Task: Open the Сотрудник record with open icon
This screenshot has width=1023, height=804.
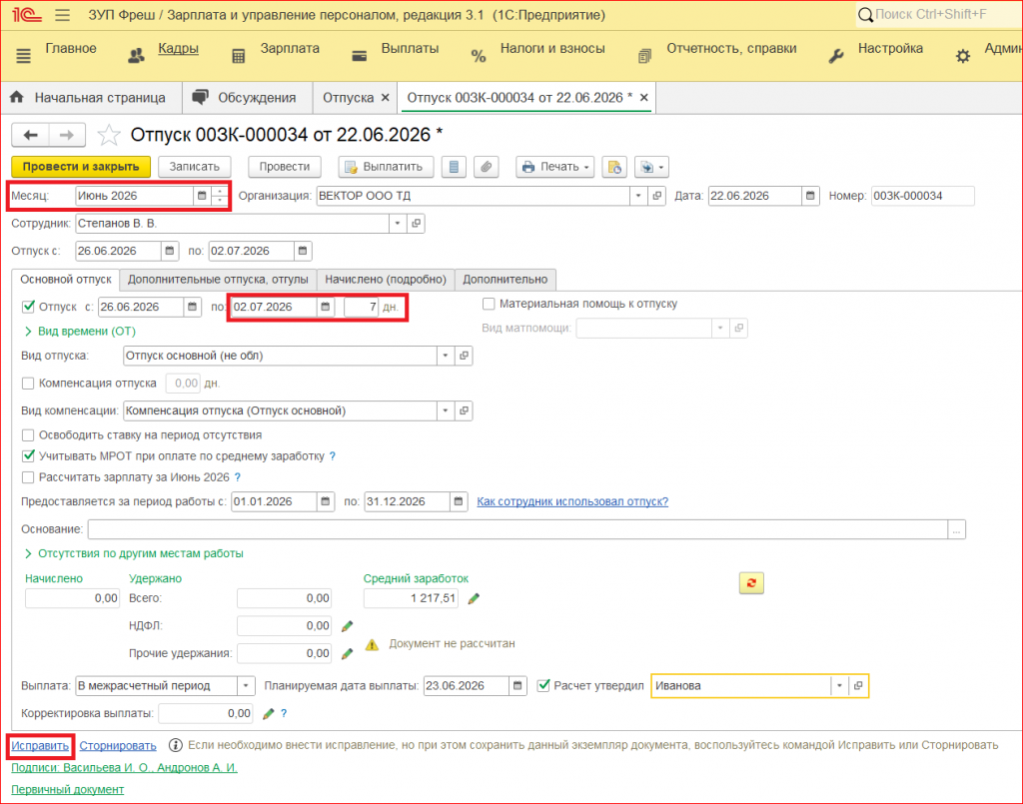Action: pos(416,224)
